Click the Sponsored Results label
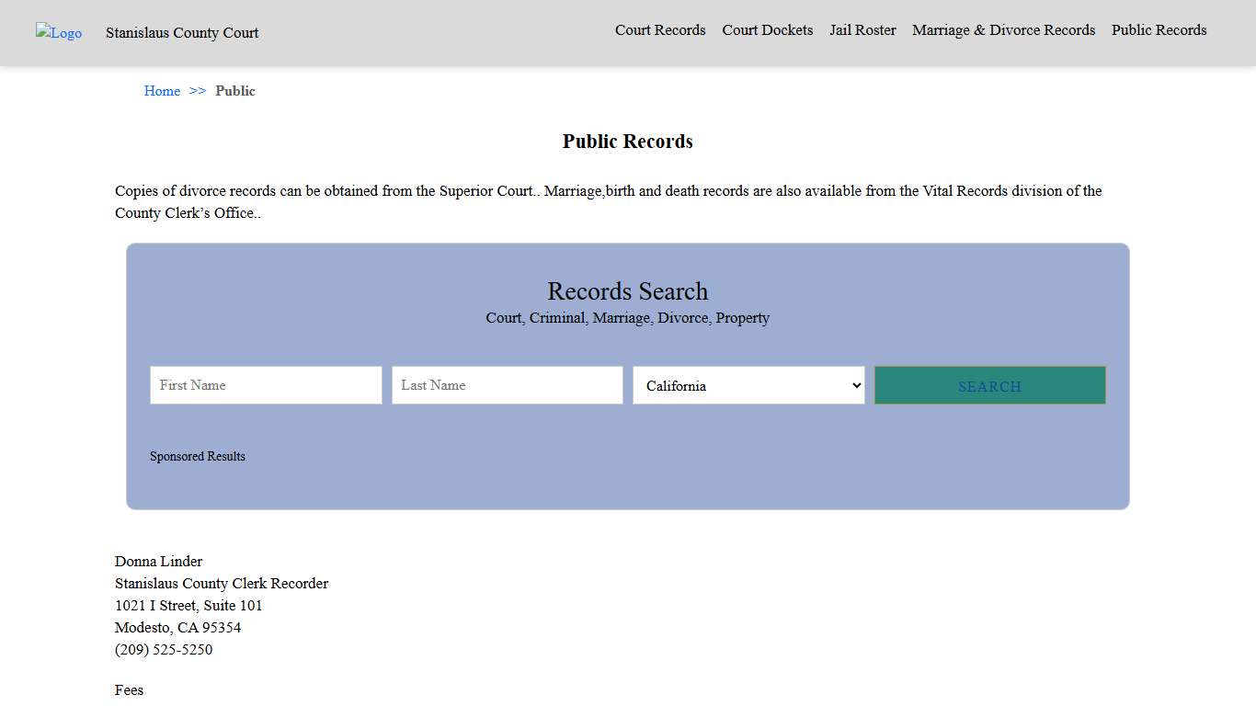Viewport: 1256px width, 706px height. (198, 456)
